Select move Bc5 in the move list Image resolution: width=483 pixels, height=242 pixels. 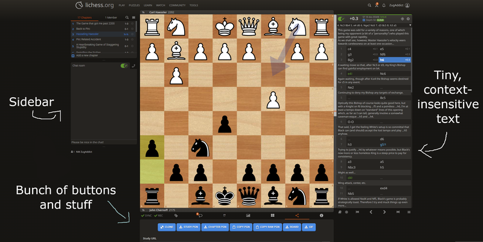pyautogui.click(x=394, y=98)
